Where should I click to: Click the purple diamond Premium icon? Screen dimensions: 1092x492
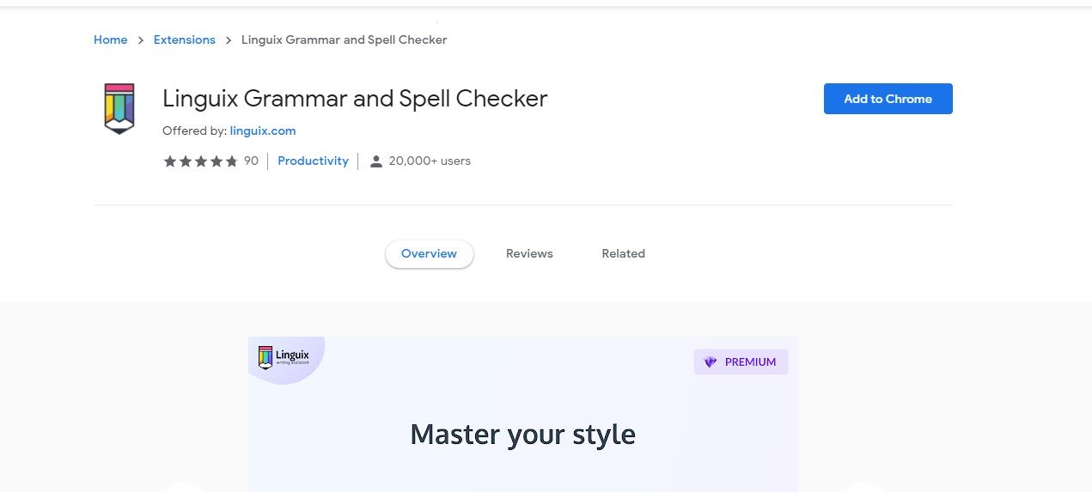710,362
